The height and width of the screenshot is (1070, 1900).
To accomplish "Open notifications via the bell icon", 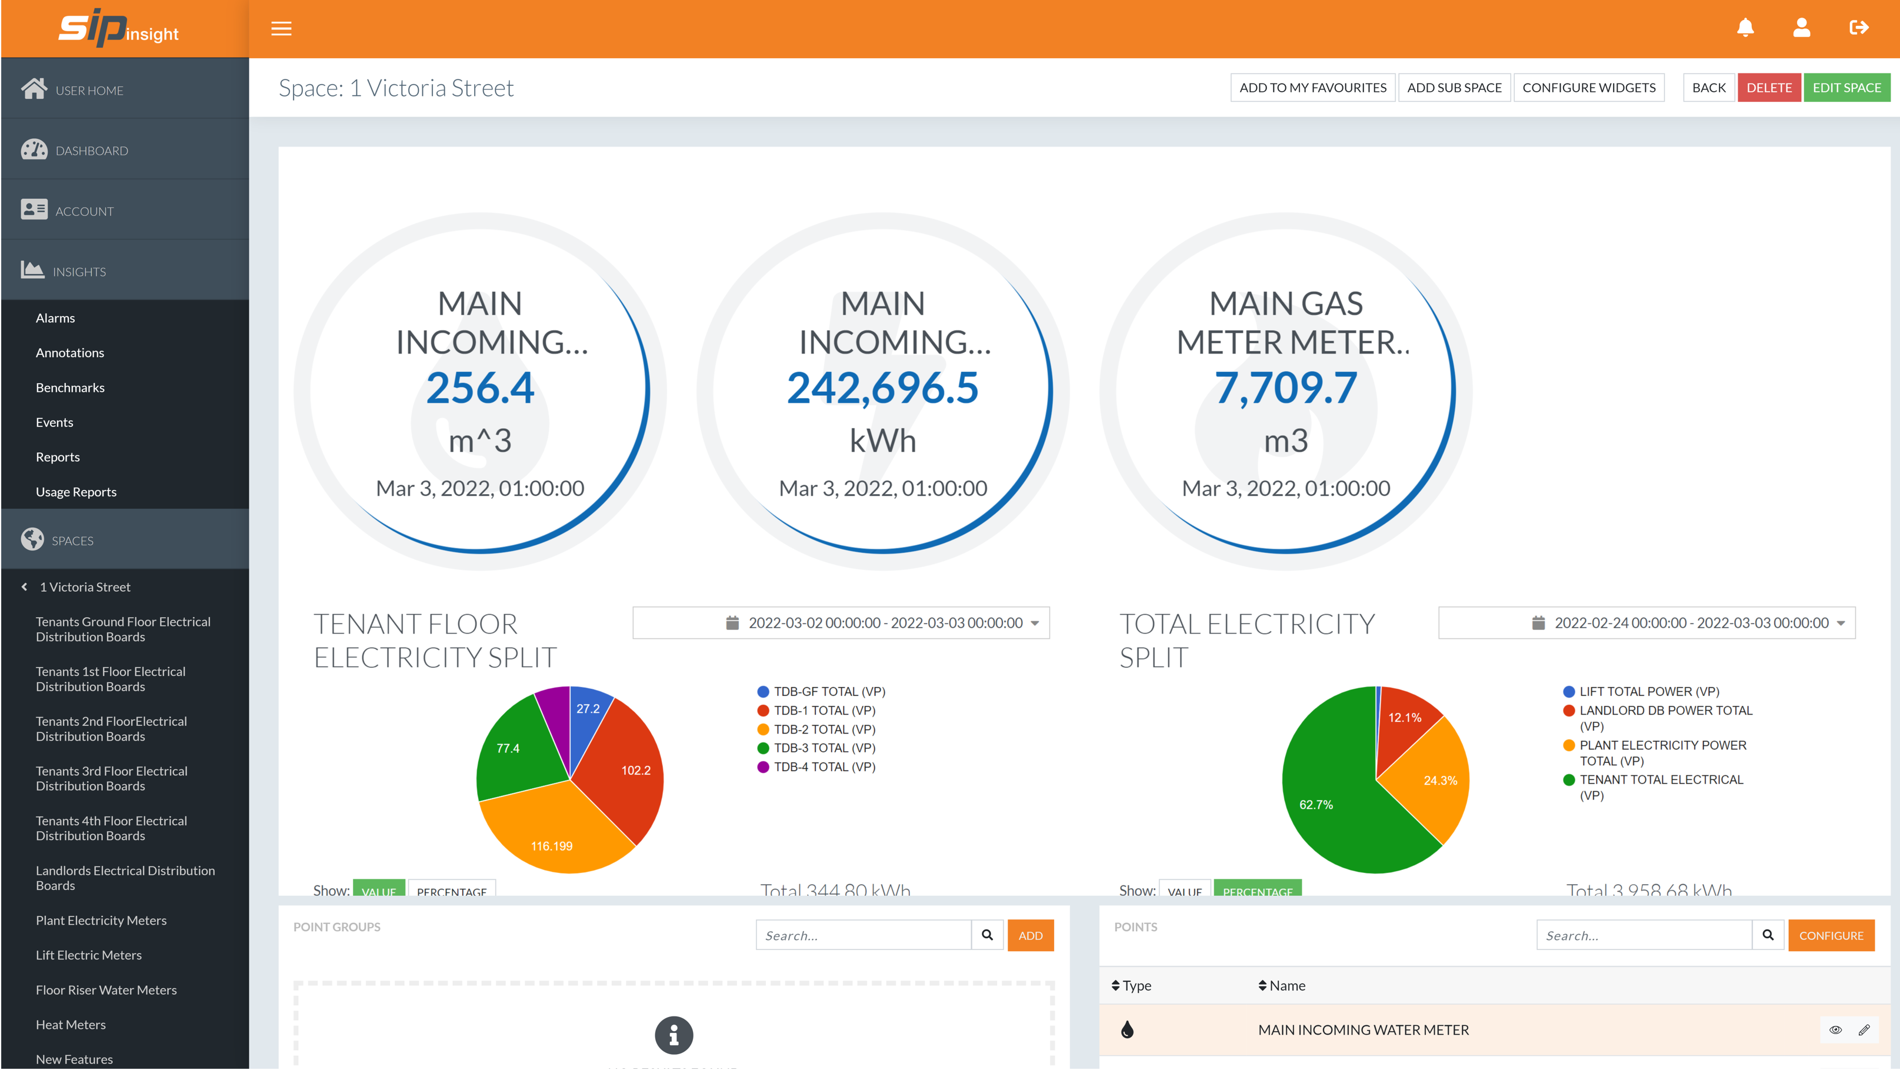I will (x=1745, y=28).
